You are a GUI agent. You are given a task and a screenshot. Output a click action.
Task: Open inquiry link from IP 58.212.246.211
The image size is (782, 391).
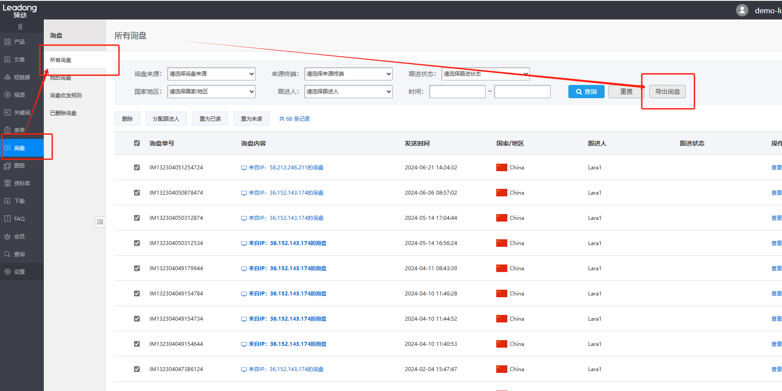click(x=286, y=168)
